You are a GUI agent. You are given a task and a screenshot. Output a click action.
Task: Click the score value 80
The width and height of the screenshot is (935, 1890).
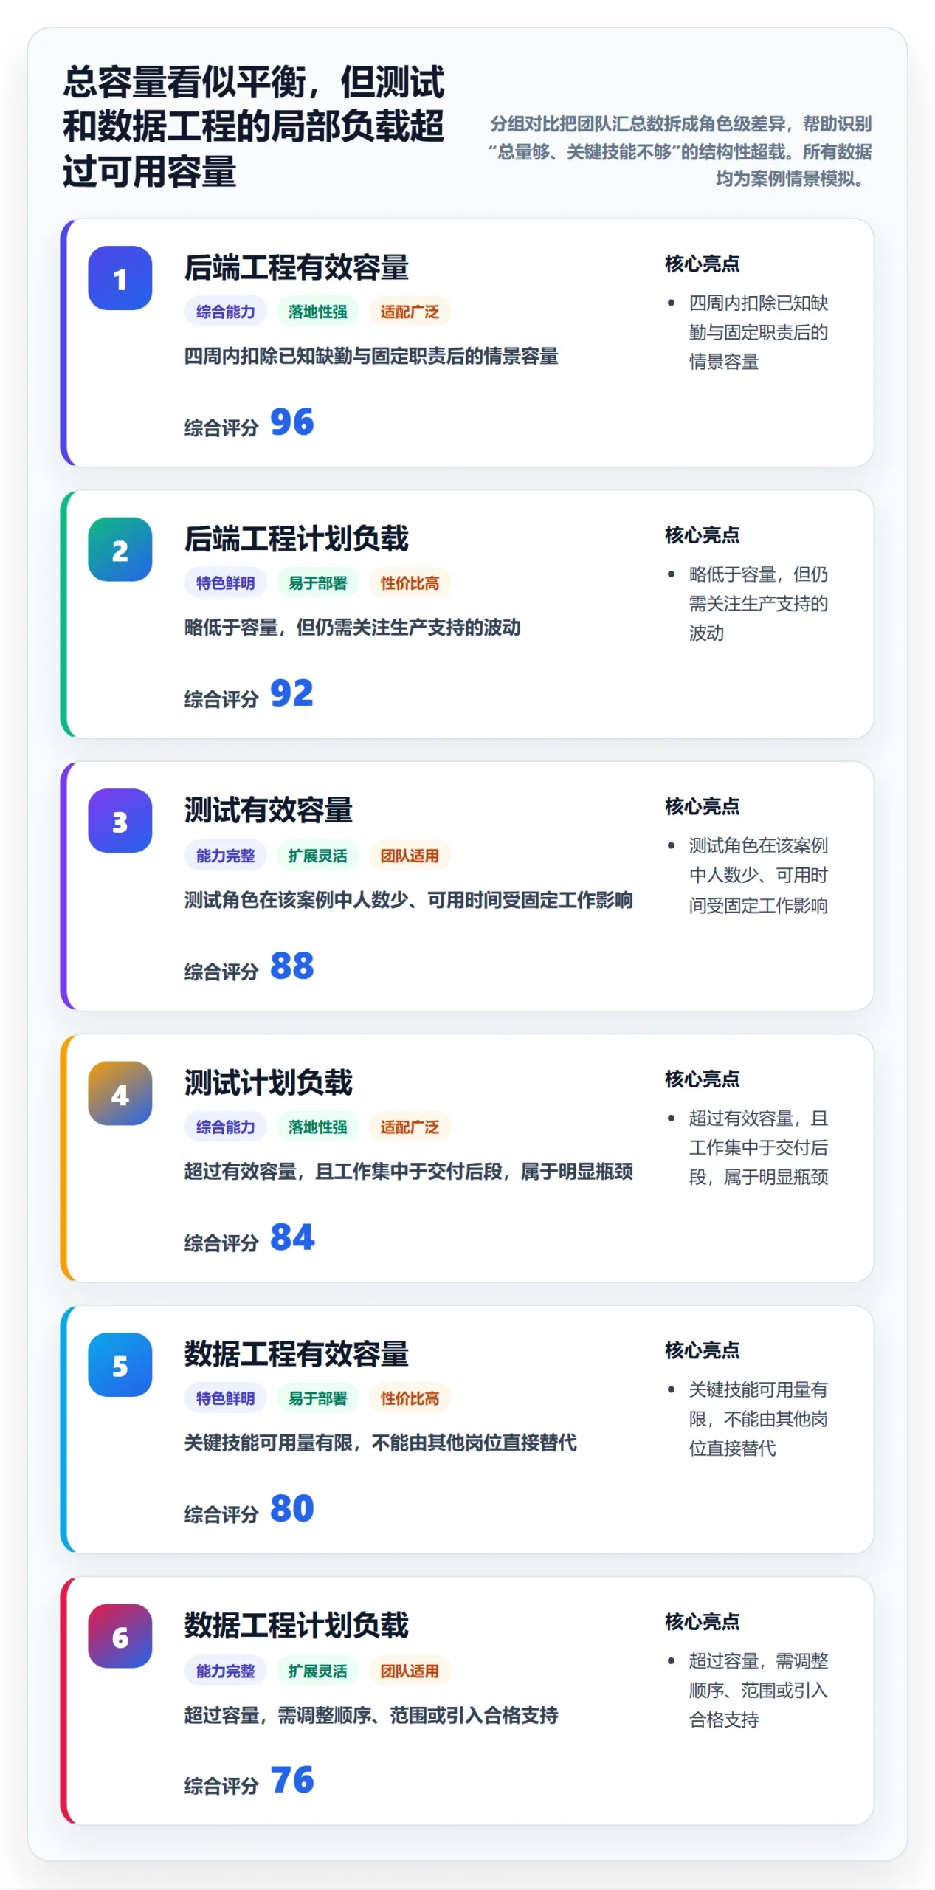tap(292, 1509)
